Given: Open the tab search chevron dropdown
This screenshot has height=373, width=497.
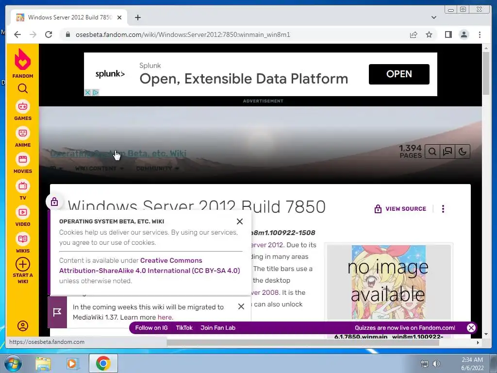Looking at the screenshot, I should (x=434, y=17).
